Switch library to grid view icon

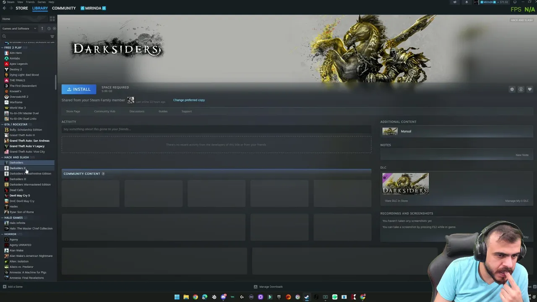click(x=52, y=19)
